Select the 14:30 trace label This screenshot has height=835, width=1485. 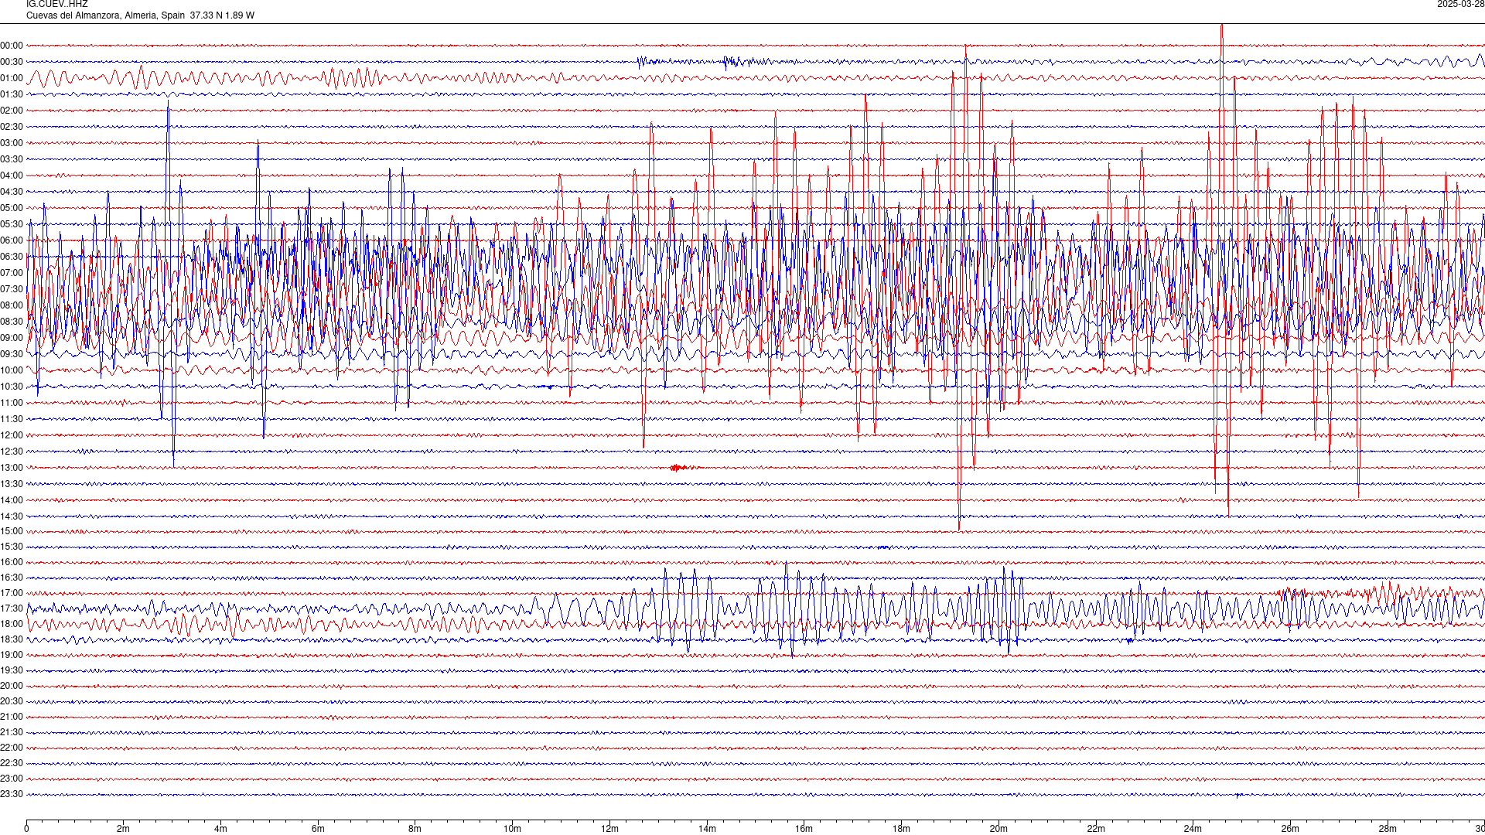(12, 516)
